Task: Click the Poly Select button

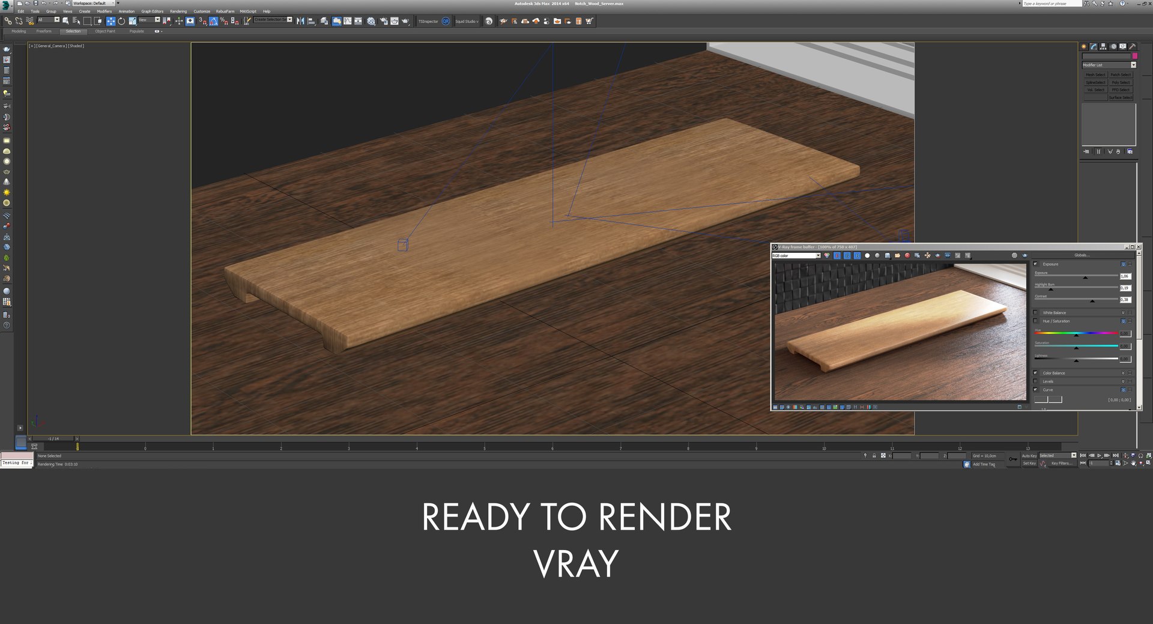Action: (1121, 82)
